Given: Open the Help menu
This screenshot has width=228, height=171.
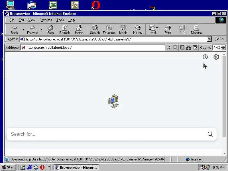Looking at the screenshot, I should point(72,20).
